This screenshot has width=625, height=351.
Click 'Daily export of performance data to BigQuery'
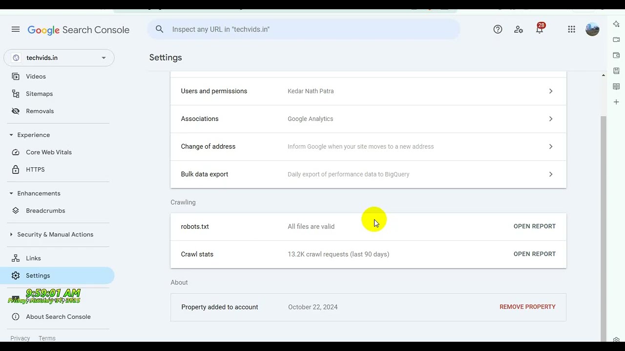pyautogui.click(x=349, y=174)
